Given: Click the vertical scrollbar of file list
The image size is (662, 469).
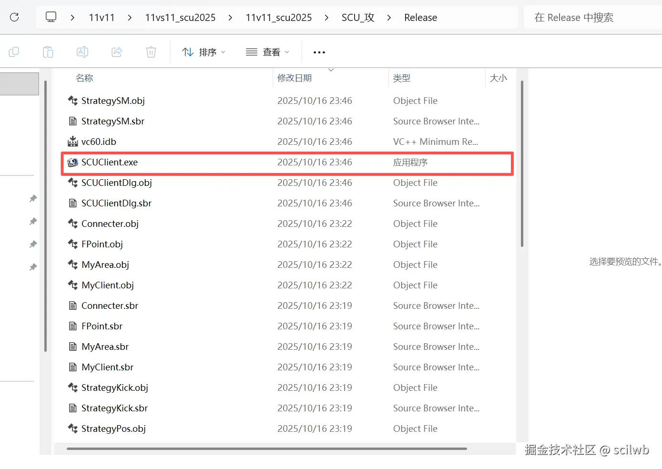Looking at the screenshot, I should [522, 163].
